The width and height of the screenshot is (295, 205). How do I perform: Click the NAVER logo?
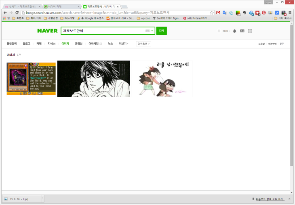(47, 31)
